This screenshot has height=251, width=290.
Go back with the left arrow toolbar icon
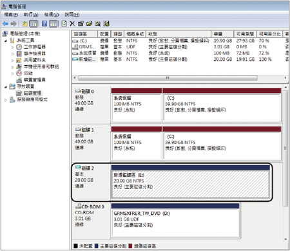5,23
